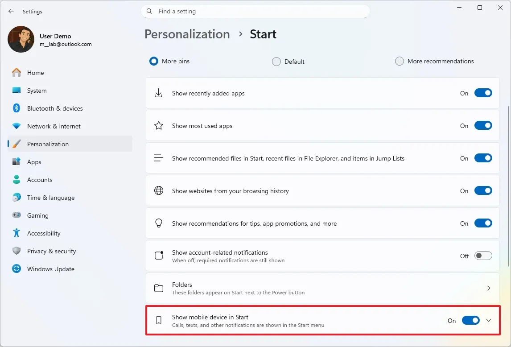The image size is (511, 347).
Task: Open Bluetooth & devices settings
Action: [55, 108]
